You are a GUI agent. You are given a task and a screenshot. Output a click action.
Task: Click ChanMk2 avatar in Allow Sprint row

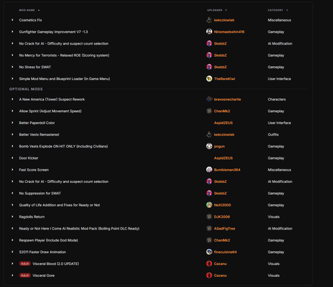(209, 111)
